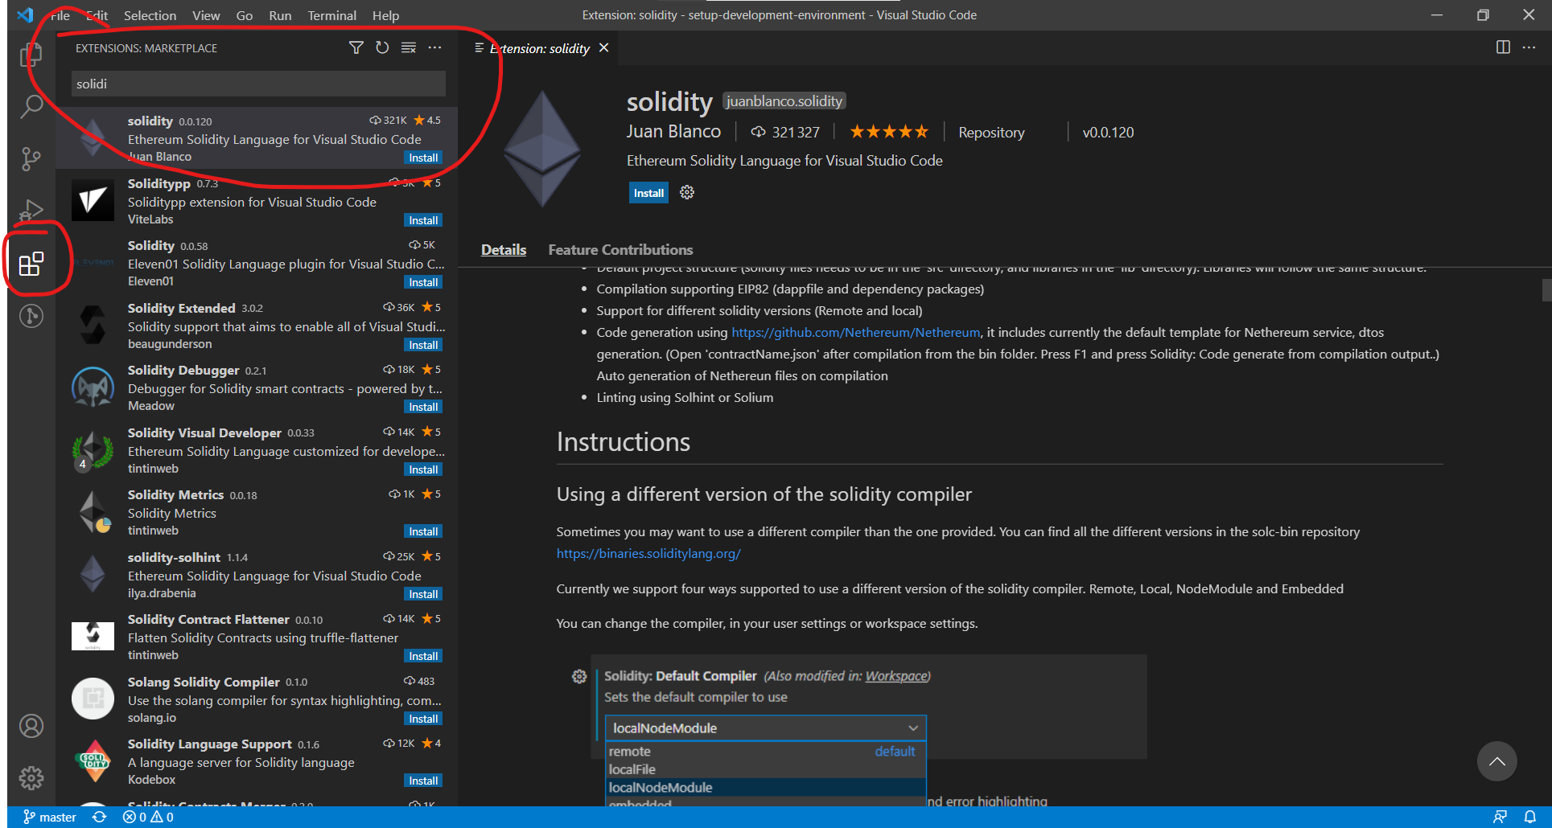
Task: Clear the extensions search results
Action: tap(409, 47)
